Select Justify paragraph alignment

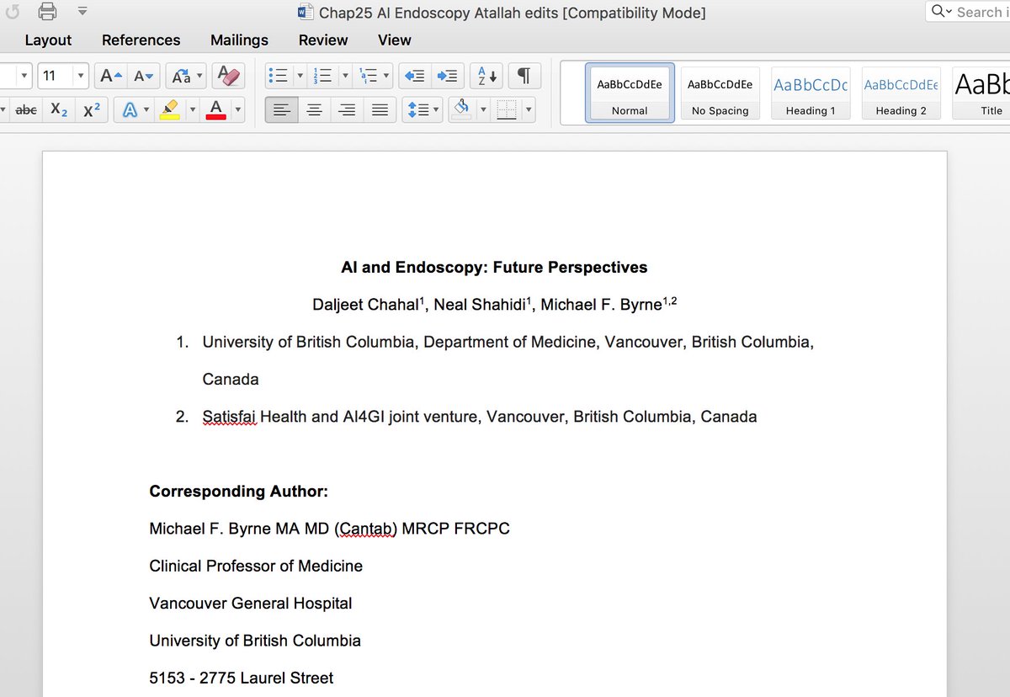(x=380, y=109)
